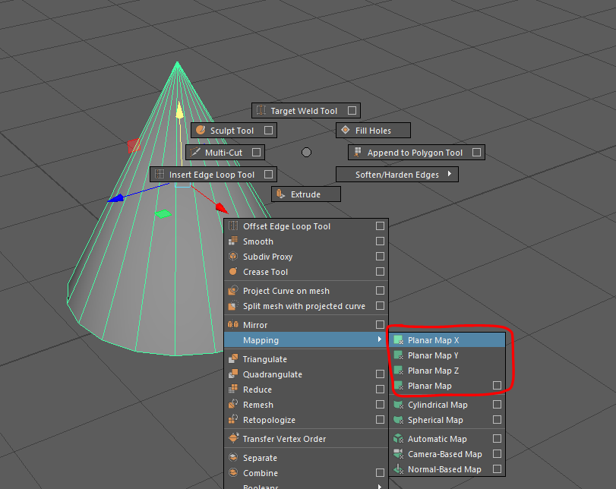Click the Append to Polygon Tool icon
616x489 pixels.
pyautogui.click(x=358, y=152)
